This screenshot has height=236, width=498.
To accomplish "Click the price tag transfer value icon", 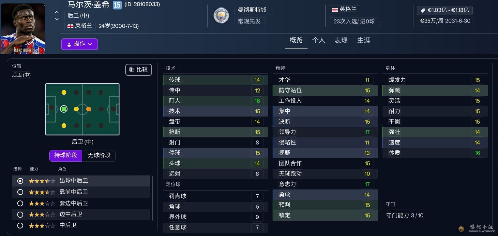I will pyautogui.click(x=423, y=10).
